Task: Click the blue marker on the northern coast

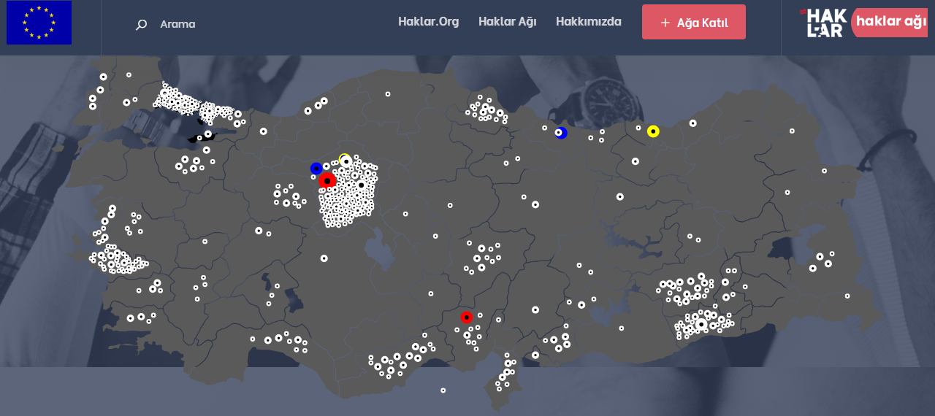Action: tap(560, 133)
